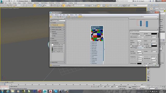Open the AutoCAD taskbar icon
This screenshot has width=166, height=93.
(51, 91)
